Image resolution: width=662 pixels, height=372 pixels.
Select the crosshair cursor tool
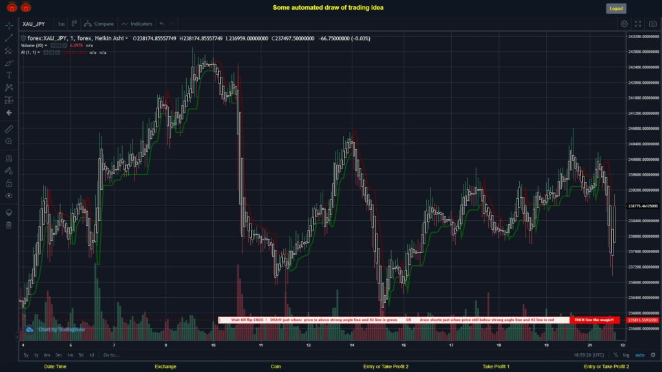click(9, 26)
